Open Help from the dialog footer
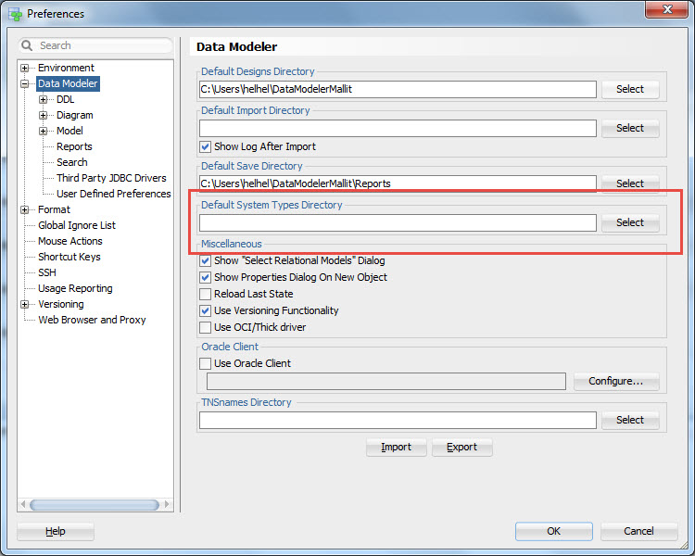 click(x=56, y=531)
